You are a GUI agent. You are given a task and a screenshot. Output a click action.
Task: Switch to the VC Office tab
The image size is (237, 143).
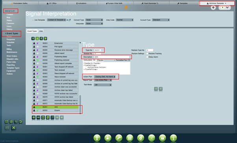[x=53, y=3]
